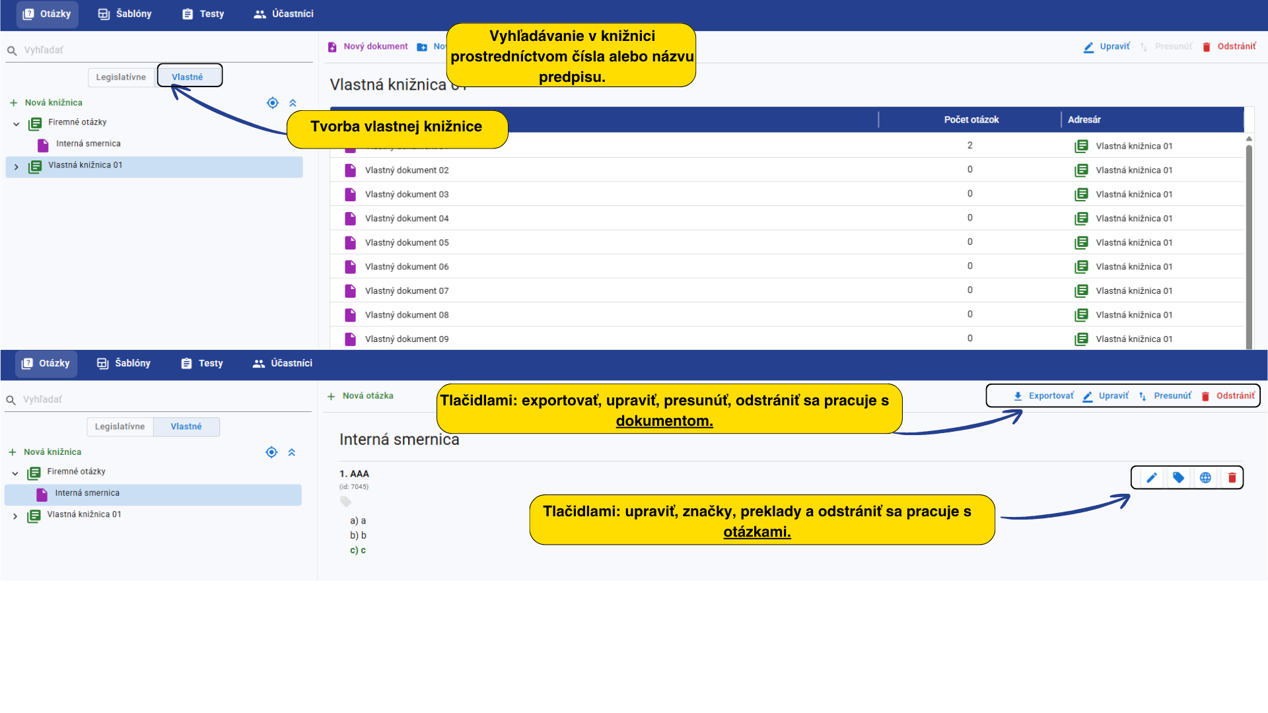This screenshot has height=713, width=1268.
Task: Click collapse-all double chevron in lower library panel
Action: coord(292,452)
